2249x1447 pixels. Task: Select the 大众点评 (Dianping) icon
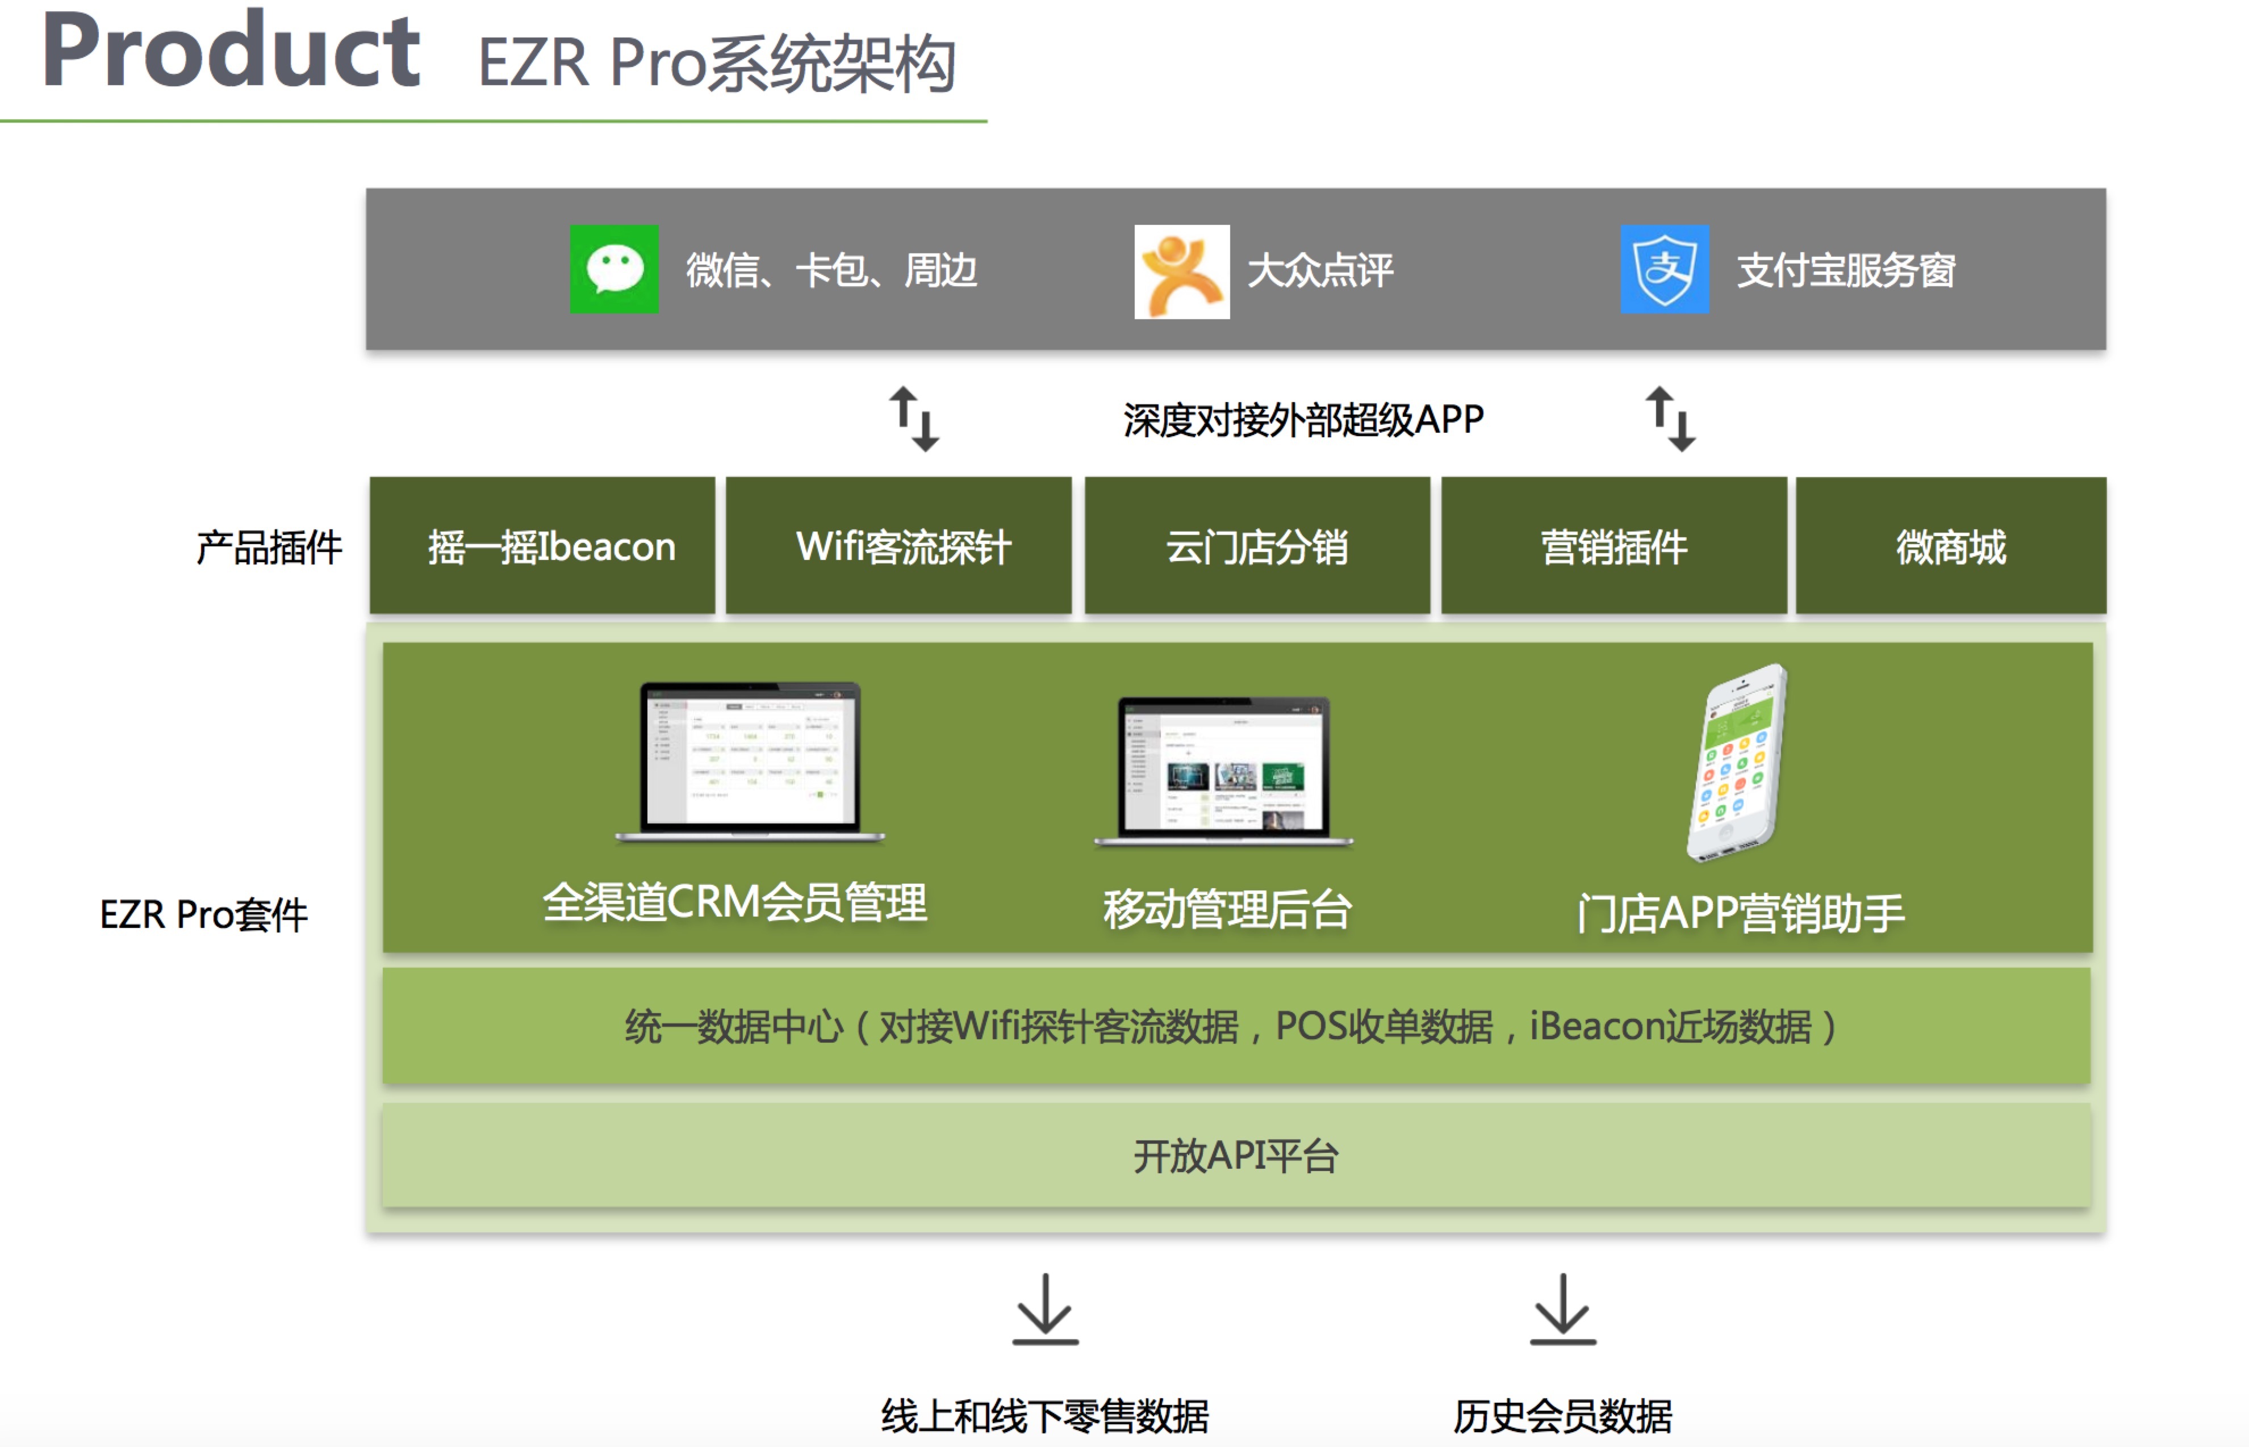[1182, 271]
